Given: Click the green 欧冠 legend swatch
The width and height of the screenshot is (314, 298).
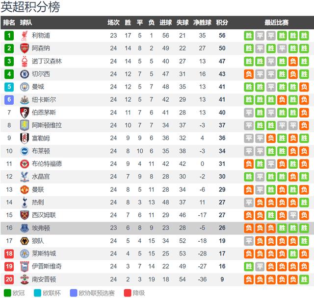Looking at the screenshot, I should click(7, 293).
